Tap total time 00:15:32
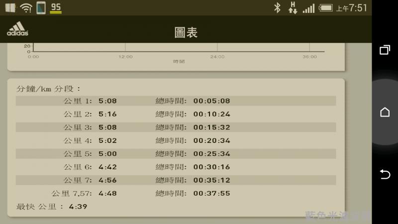398x224 pixels. (x=212, y=127)
